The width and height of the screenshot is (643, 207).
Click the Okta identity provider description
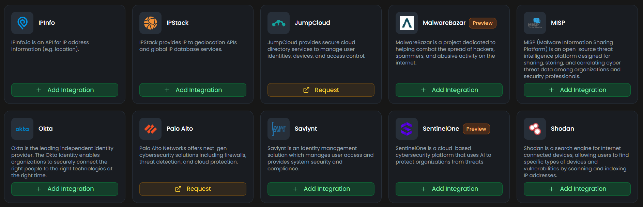(62, 162)
